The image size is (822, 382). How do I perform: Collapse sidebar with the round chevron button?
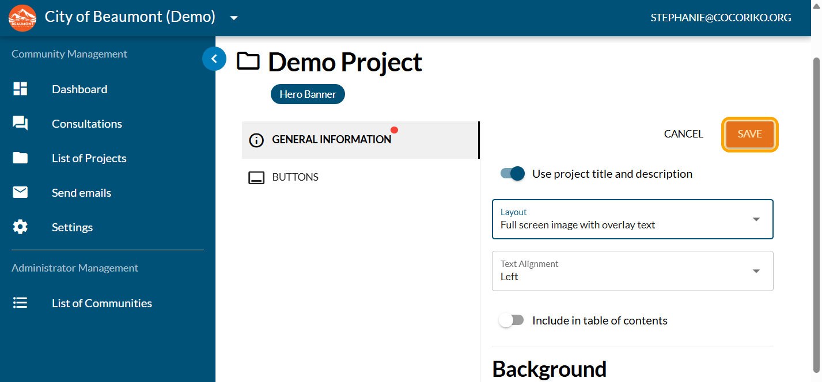(214, 59)
